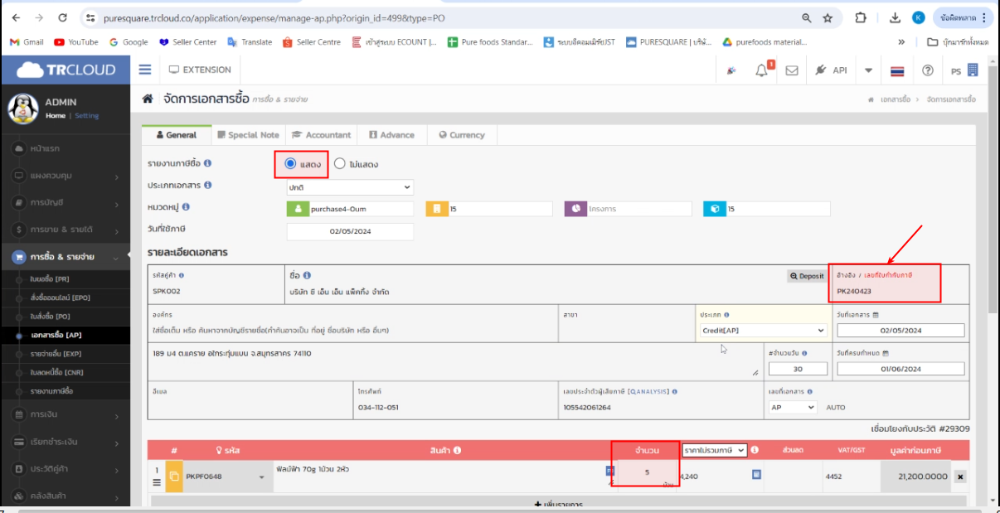Switch to Special Note tab

pyautogui.click(x=248, y=134)
